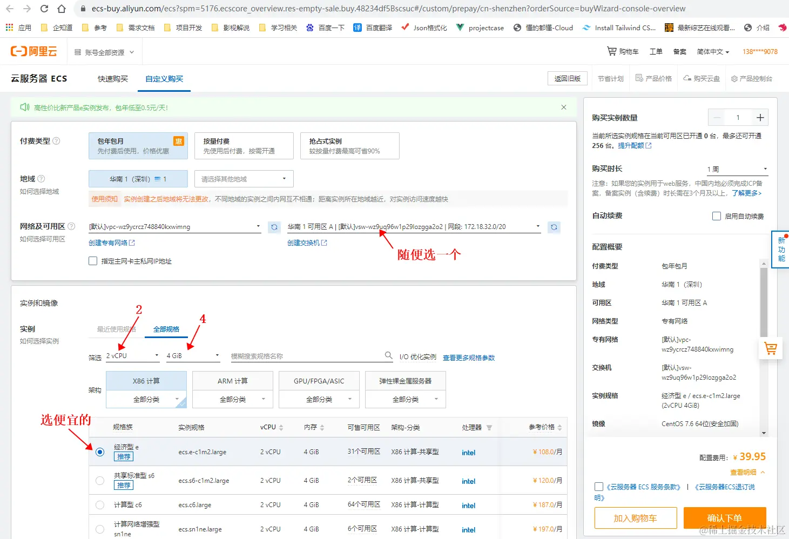Open the vSwitch 华南 1 可用区 A dropdown
Viewport: 789px width, 539px height.
click(414, 227)
